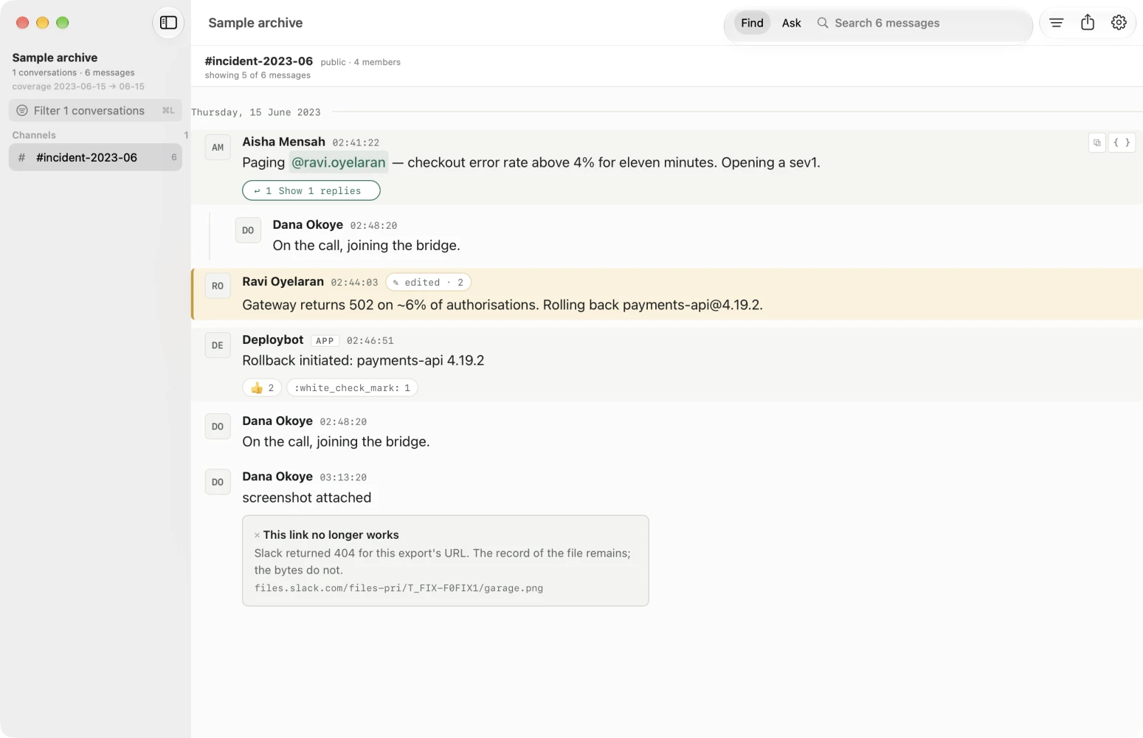Open the @ravi.oyelaran mention

tap(339, 162)
